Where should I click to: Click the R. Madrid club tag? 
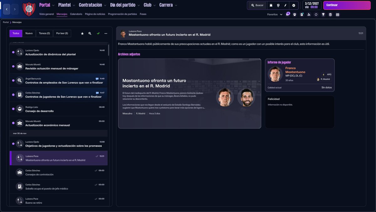click(324, 79)
